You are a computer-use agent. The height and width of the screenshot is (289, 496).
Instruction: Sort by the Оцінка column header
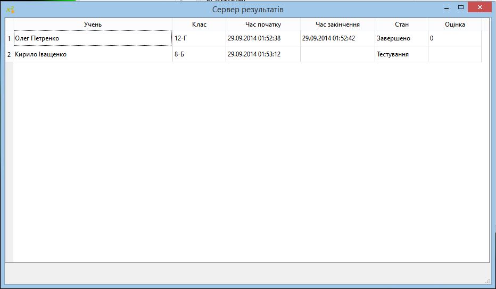[x=455, y=24]
